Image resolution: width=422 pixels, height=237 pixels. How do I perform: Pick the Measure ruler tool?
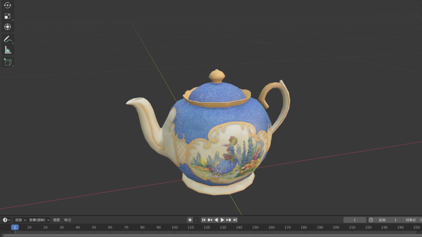pos(7,50)
